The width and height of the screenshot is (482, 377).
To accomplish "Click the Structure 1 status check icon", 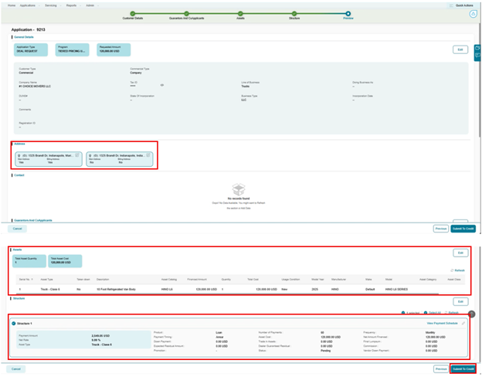I will point(14,324).
